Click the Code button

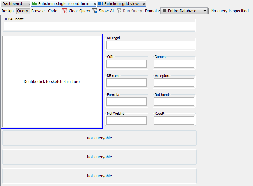tap(52, 11)
